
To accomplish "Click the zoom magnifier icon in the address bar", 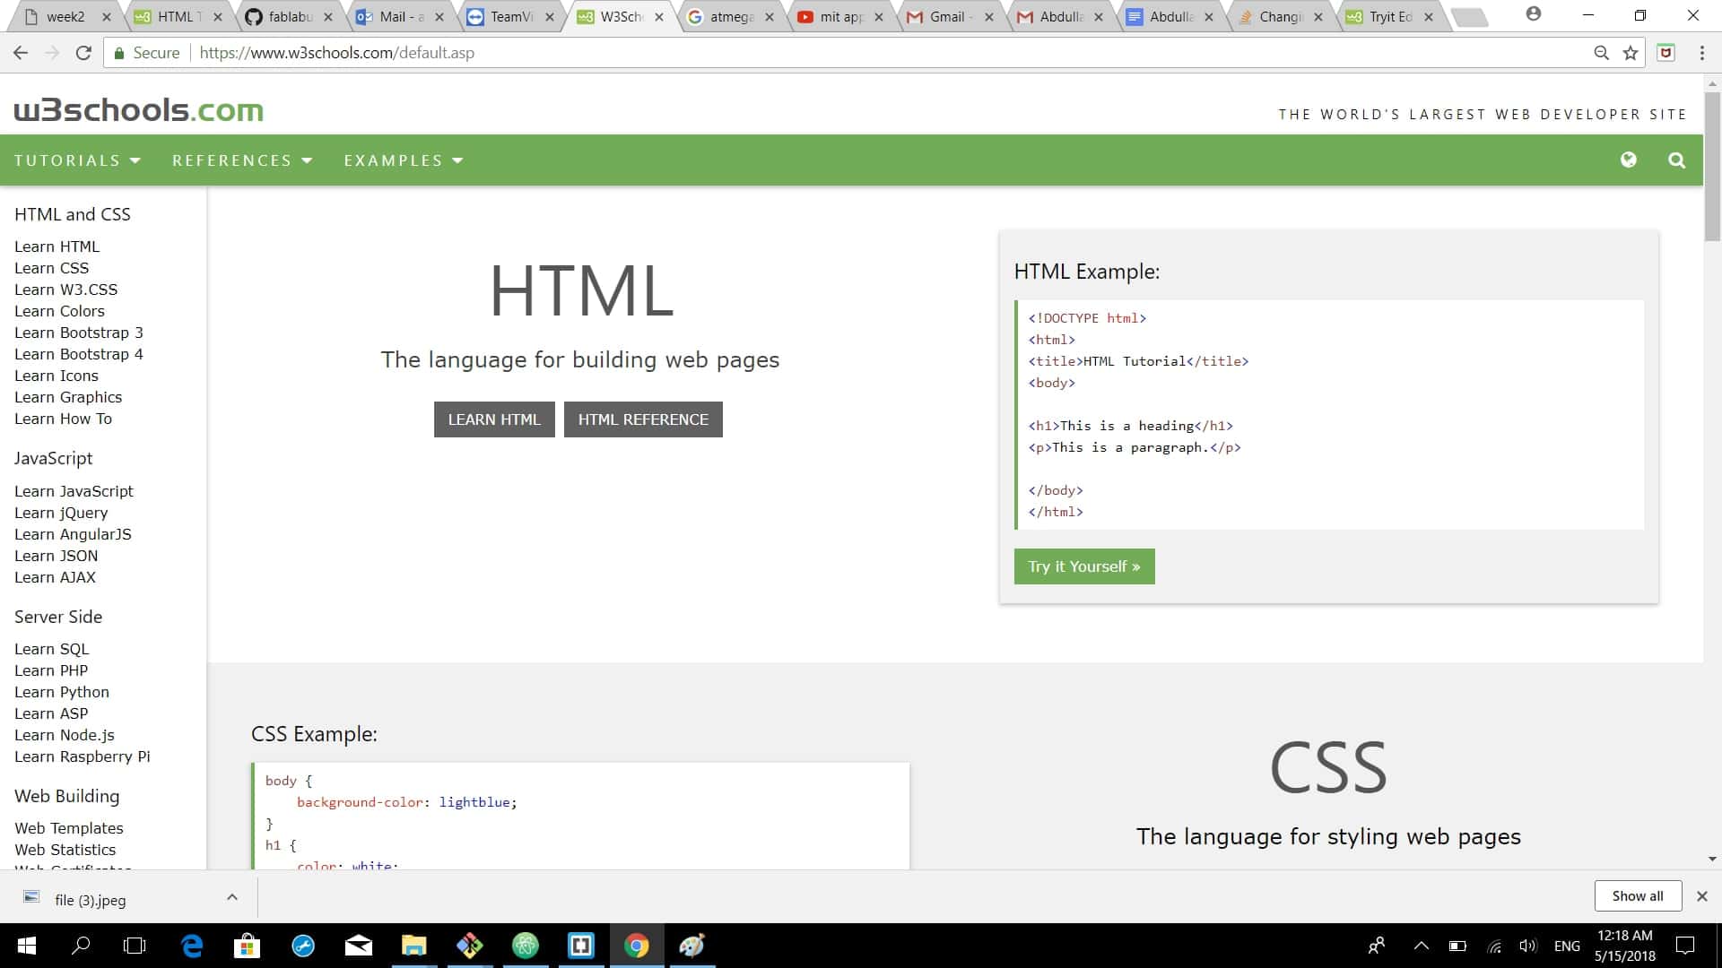I will pyautogui.click(x=1601, y=53).
